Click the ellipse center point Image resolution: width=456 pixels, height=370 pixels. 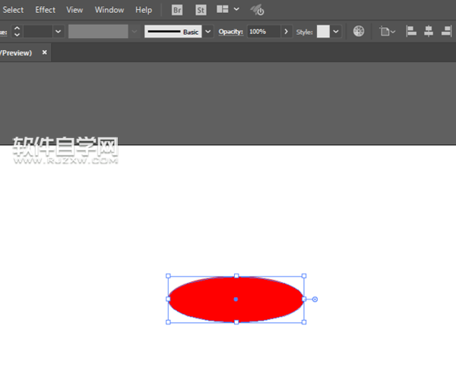pos(236,299)
